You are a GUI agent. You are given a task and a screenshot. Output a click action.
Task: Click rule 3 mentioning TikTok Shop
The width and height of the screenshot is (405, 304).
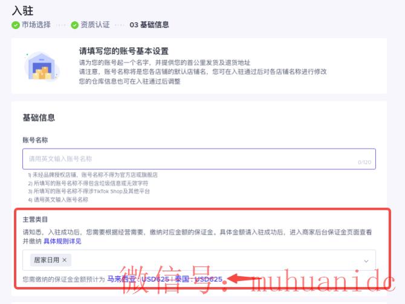(x=89, y=191)
